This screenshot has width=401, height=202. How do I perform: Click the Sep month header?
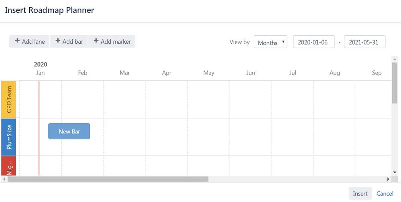click(x=377, y=73)
